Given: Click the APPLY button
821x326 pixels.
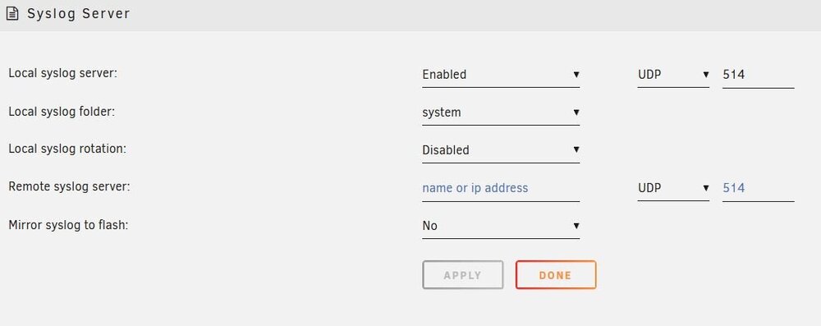Looking at the screenshot, I should point(463,274).
